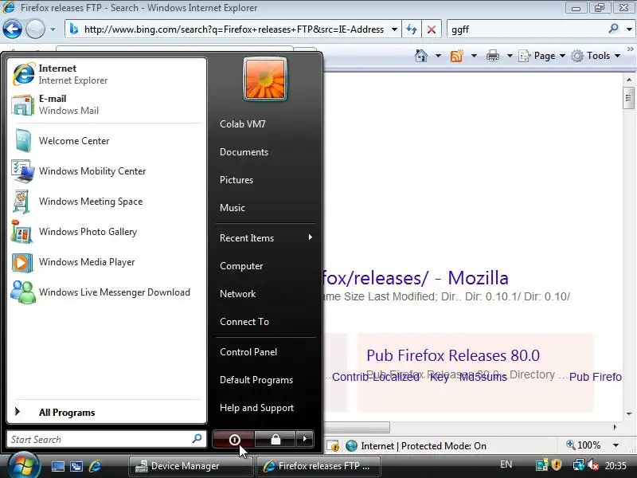Click the Internet Explorer Back button
The image size is (637, 478).
12,29
